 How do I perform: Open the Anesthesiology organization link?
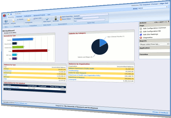pyautogui.click(x=74, y=71)
